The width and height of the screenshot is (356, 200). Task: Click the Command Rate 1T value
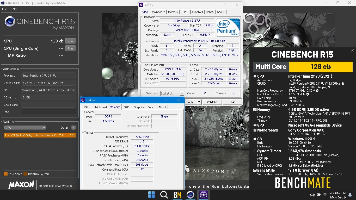142,170
